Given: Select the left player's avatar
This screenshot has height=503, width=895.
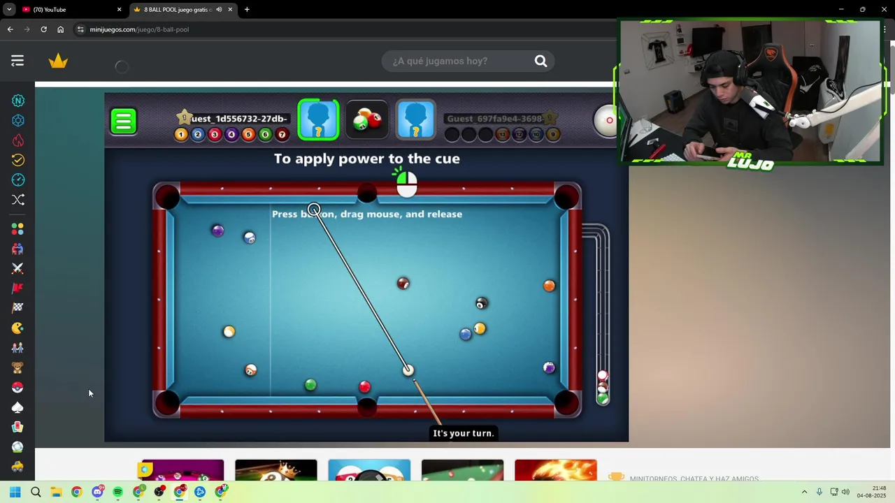Looking at the screenshot, I should coord(318,119).
